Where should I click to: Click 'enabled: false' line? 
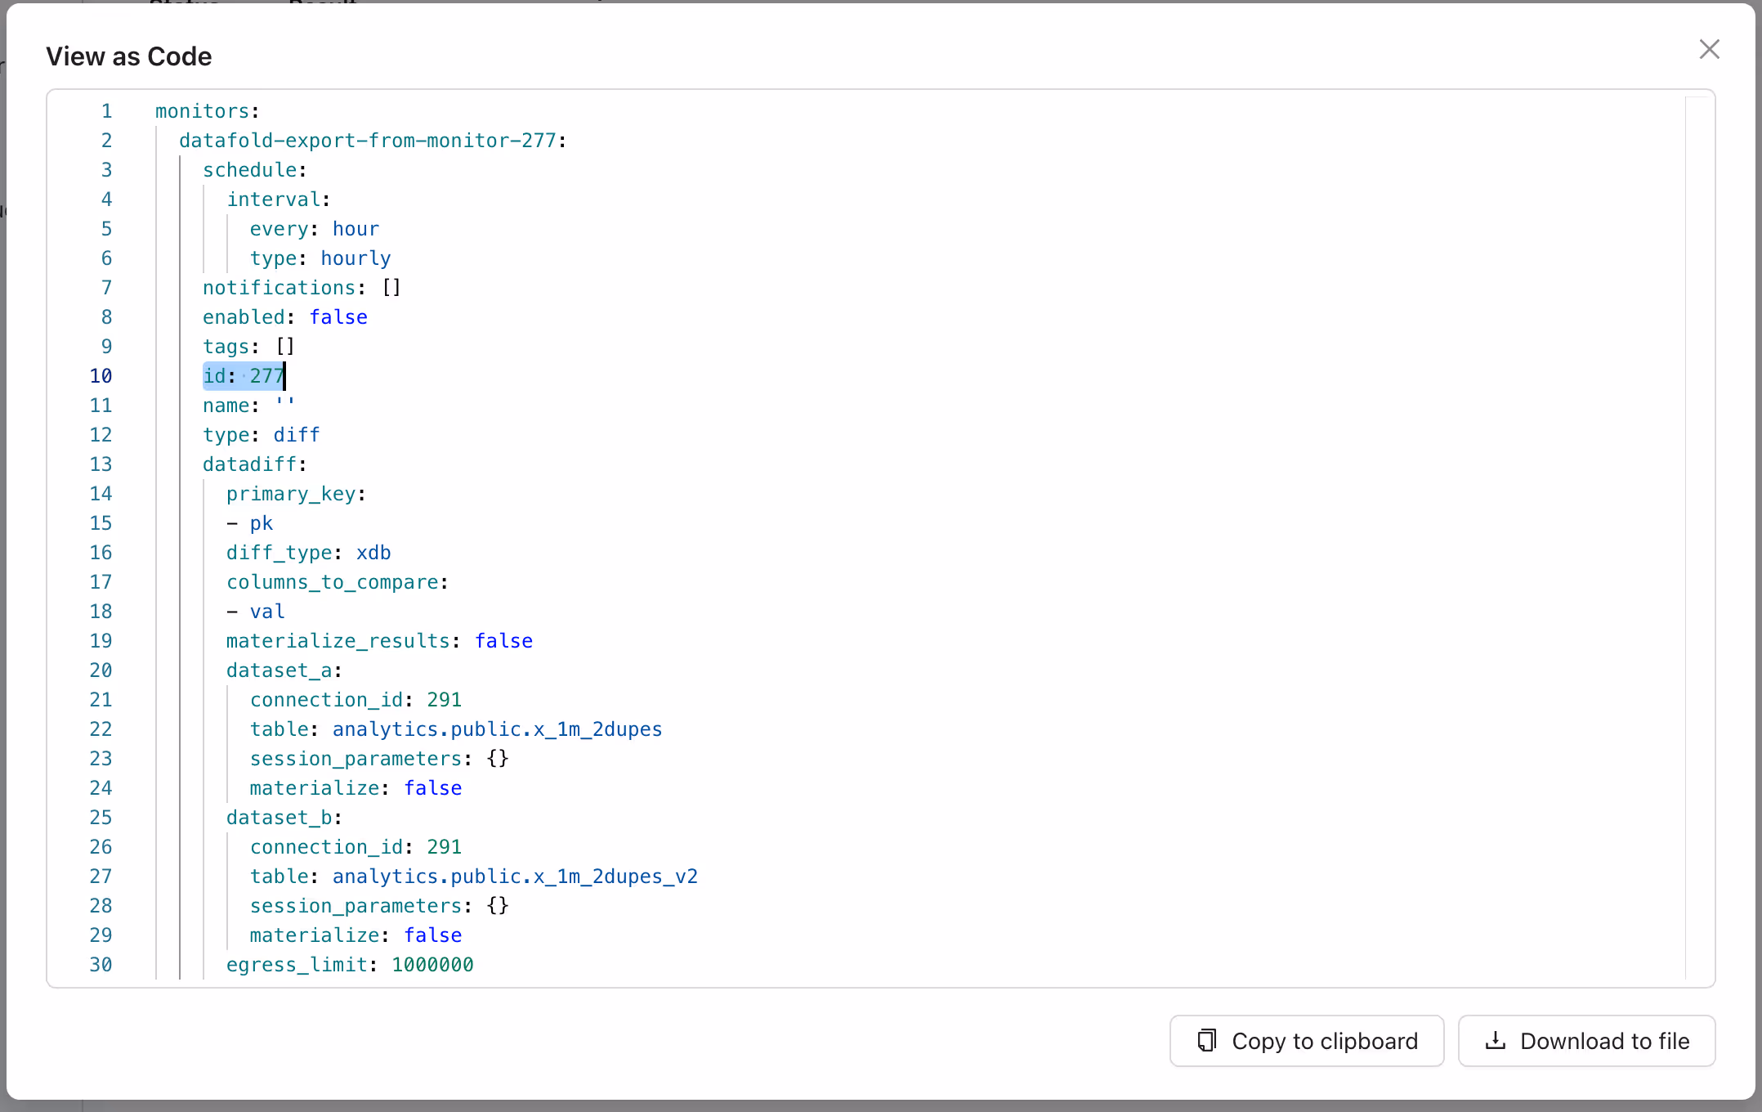285,317
